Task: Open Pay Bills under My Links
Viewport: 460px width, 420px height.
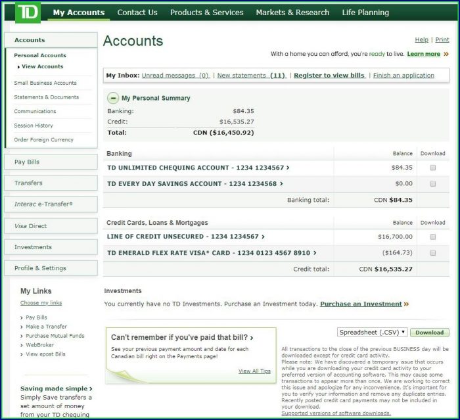Action: tap(36, 317)
